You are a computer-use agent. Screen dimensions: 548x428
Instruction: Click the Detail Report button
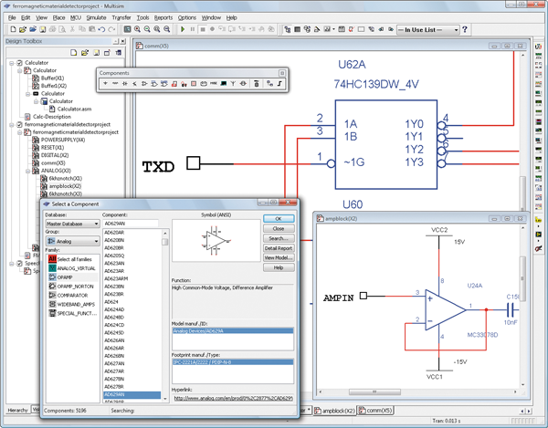click(x=279, y=248)
